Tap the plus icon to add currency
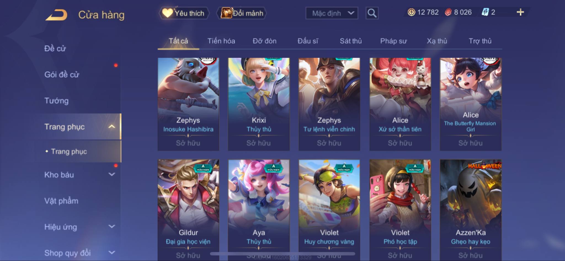 520,12
